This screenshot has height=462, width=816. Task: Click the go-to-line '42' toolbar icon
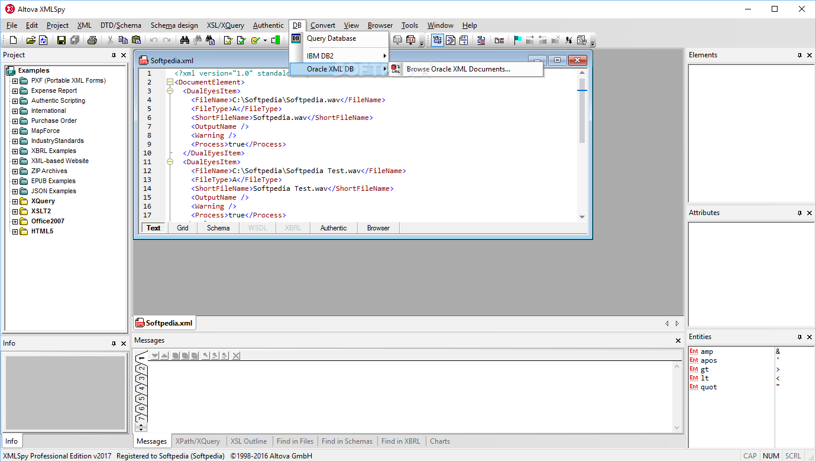tap(481, 40)
